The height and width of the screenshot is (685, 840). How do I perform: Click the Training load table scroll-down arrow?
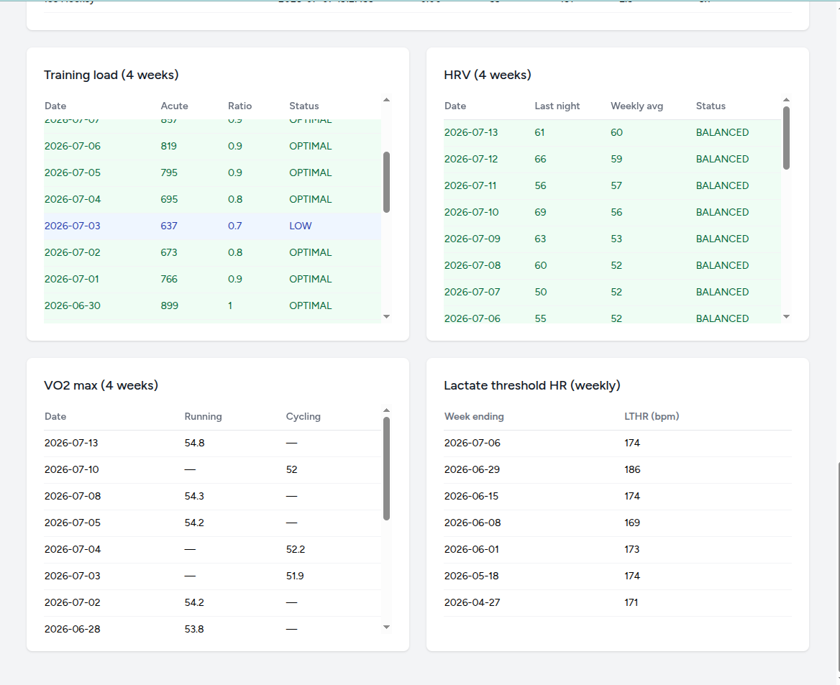pos(386,317)
